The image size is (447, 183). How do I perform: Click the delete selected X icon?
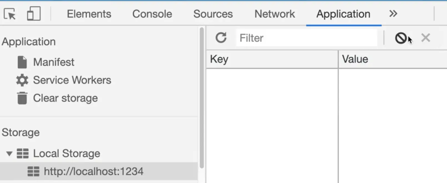(425, 38)
